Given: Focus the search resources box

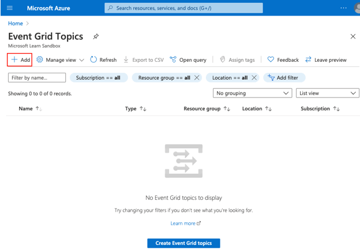Looking at the screenshot, I should coord(183,8).
